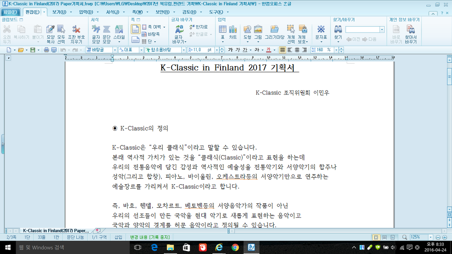Click the 찾아서 바꾸기 find and replace icon
This screenshot has height=254, width=452.
coord(411,34)
